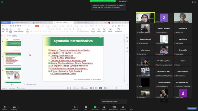Open Breakout Rooms
The height and width of the screenshot is (111, 198).
[114, 108]
